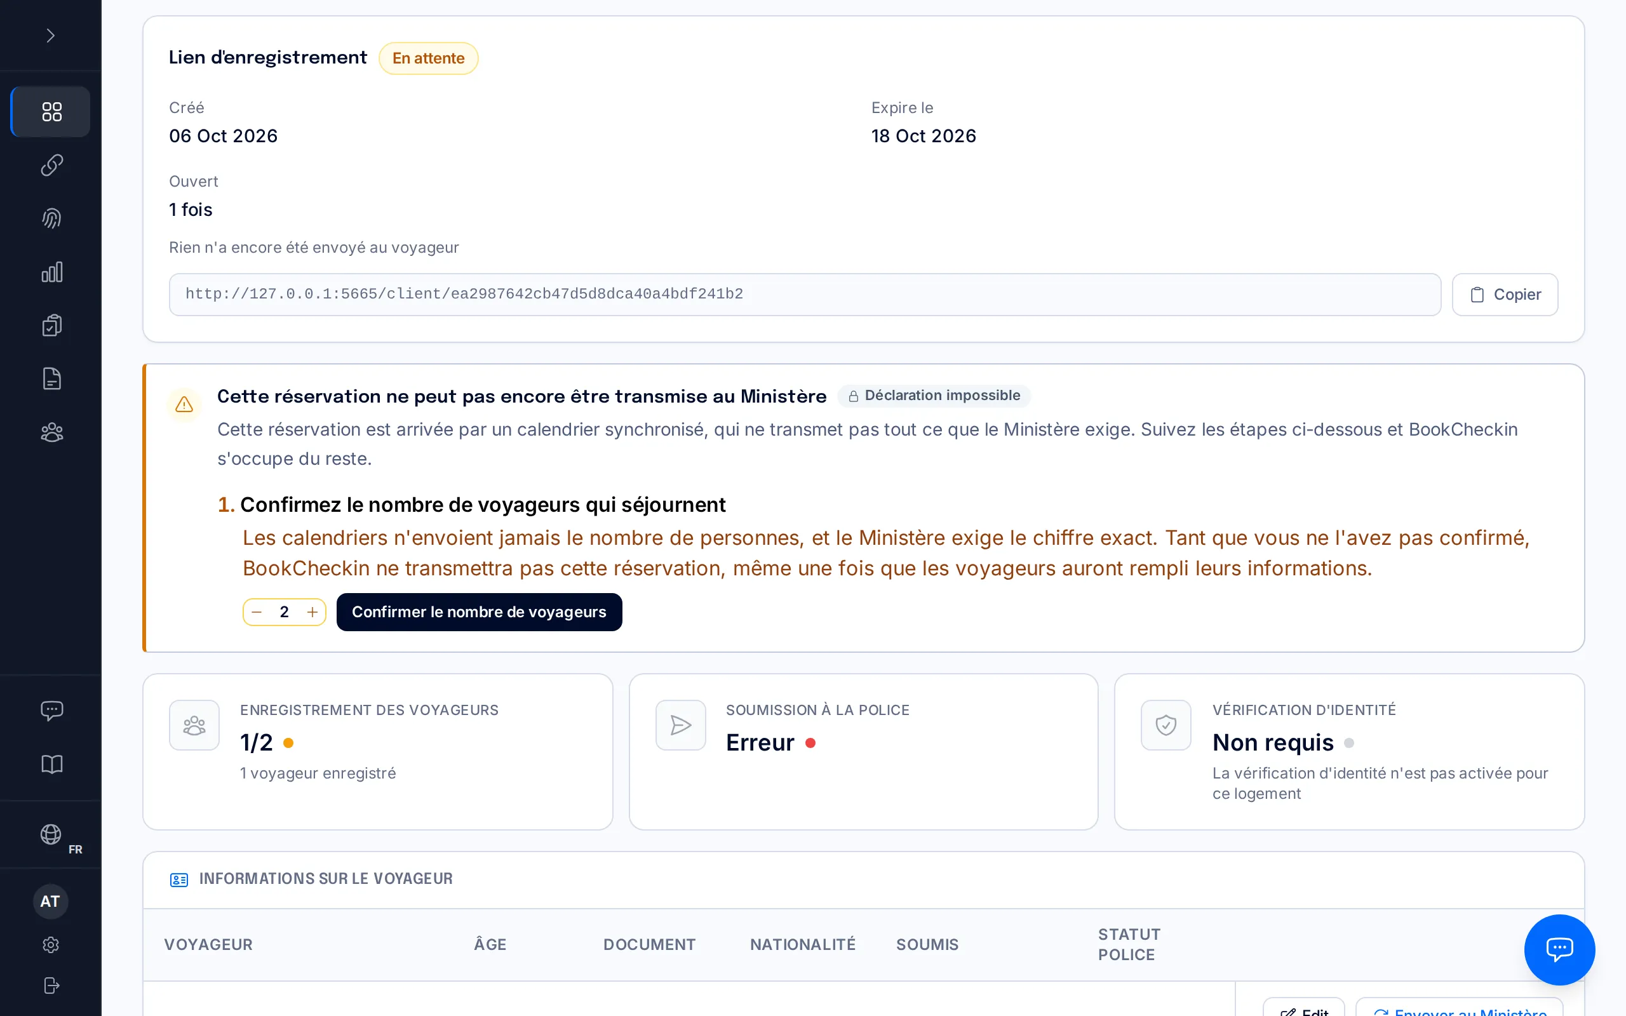Click the travelers registration card icon
This screenshot has height=1016, width=1626.
tap(194, 726)
